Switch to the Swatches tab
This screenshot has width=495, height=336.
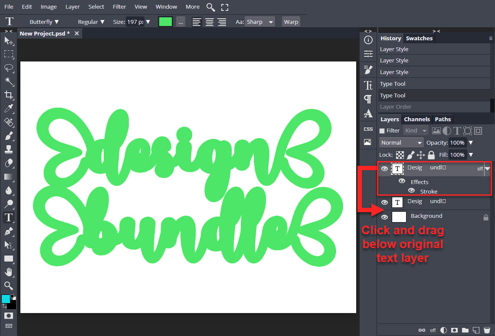coord(419,38)
